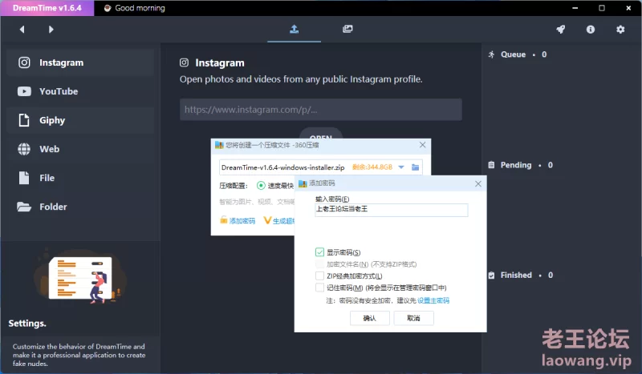Confirm password with 确认 button
The height and width of the screenshot is (374, 642).
click(370, 318)
